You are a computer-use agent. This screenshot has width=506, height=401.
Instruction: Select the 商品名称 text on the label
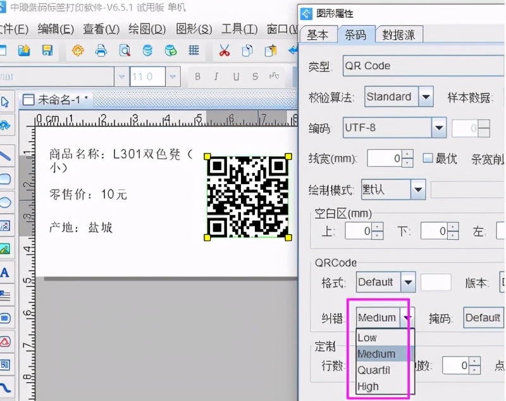(121, 160)
